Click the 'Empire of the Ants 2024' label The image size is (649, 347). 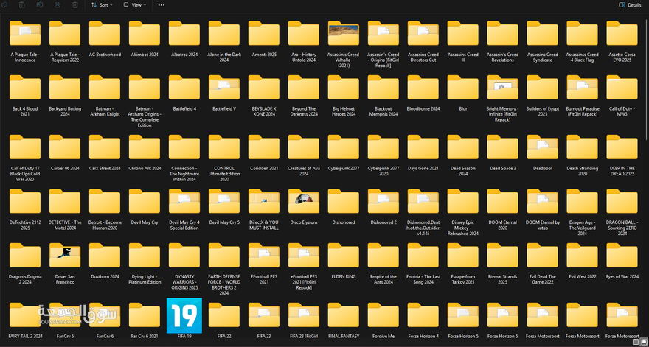click(x=383, y=279)
